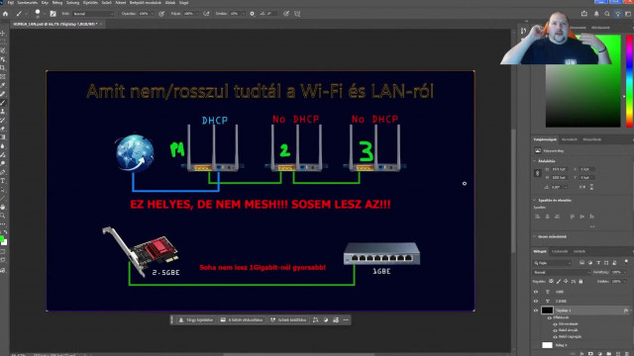Toggle lock all on layer

(x=581, y=281)
